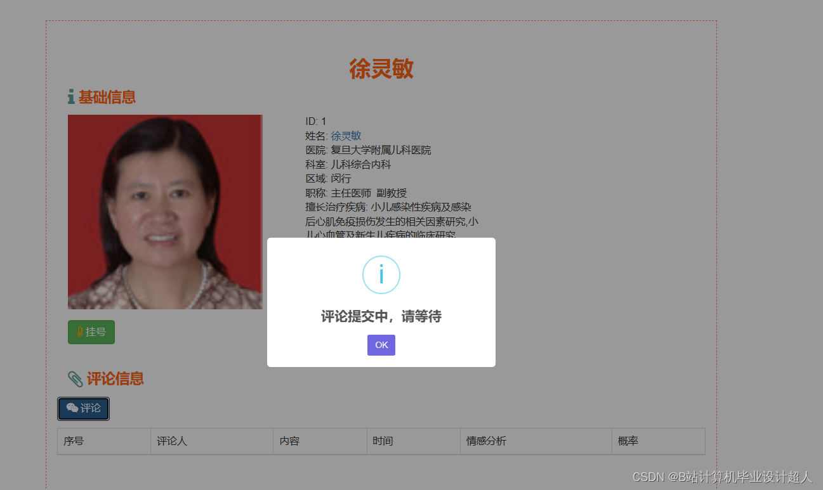
Task: Click the 情感分析 column header
Action: click(485, 441)
